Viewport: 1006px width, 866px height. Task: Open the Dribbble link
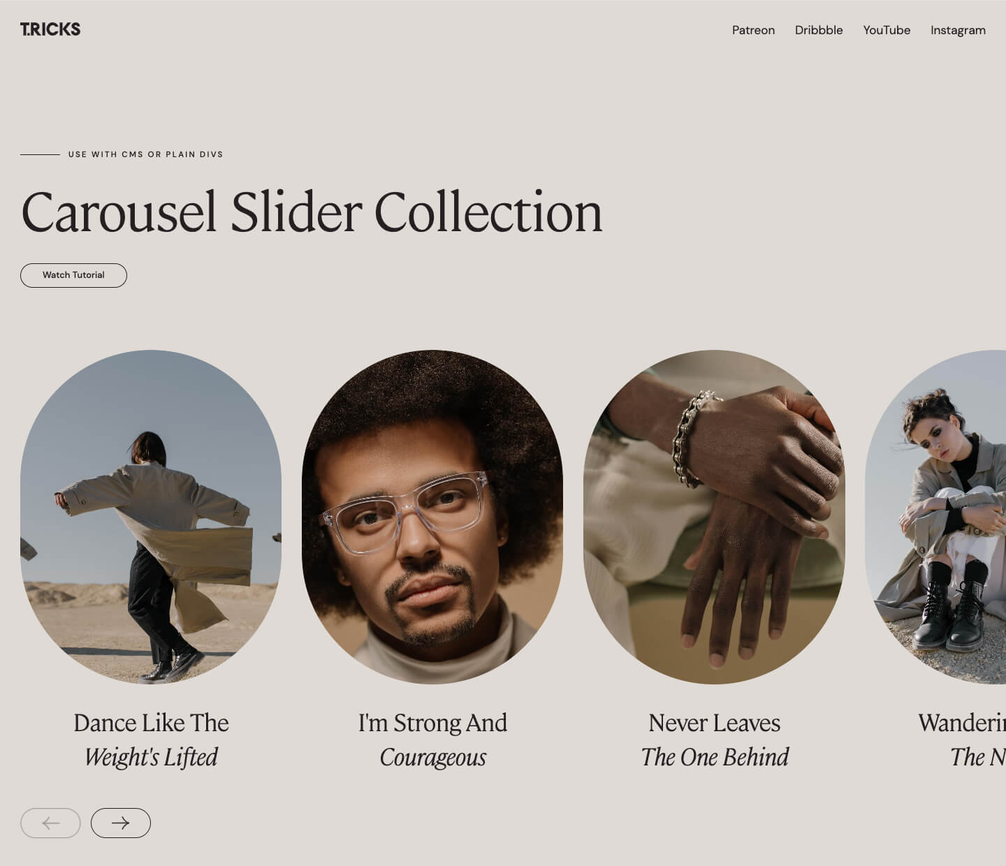pos(819,30)
